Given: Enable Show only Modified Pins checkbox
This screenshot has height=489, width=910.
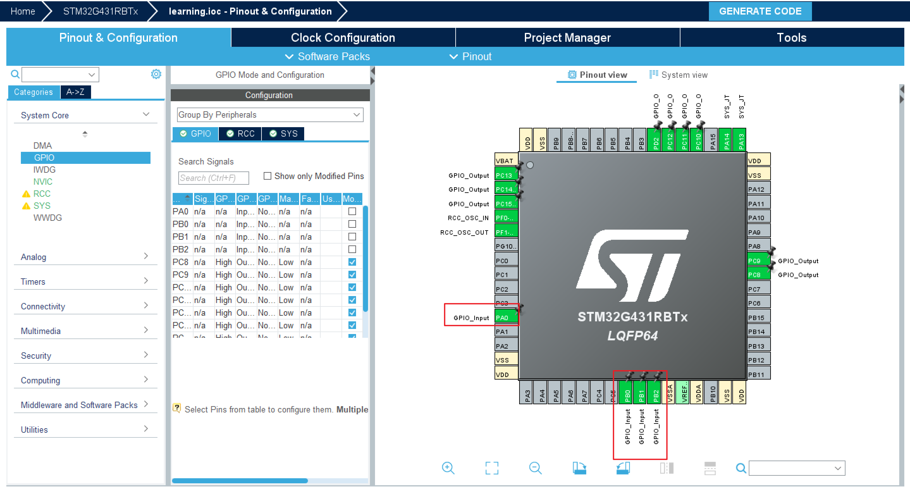Looking at the screenshot, I should click(267, 176).
